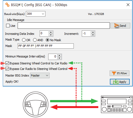133x118 pixels.
Task: Uncheck Bypass Steering Wheel Control to Car Radio
Action: point(7,63)
